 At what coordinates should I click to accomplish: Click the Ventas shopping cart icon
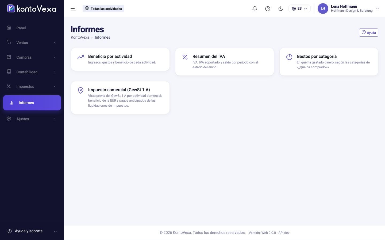coord(9,42)
